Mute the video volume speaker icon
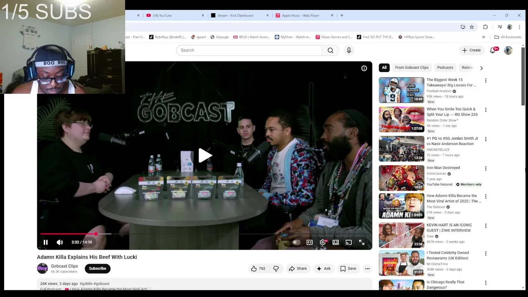Screen dimensions: 528x297 (60, 243)
